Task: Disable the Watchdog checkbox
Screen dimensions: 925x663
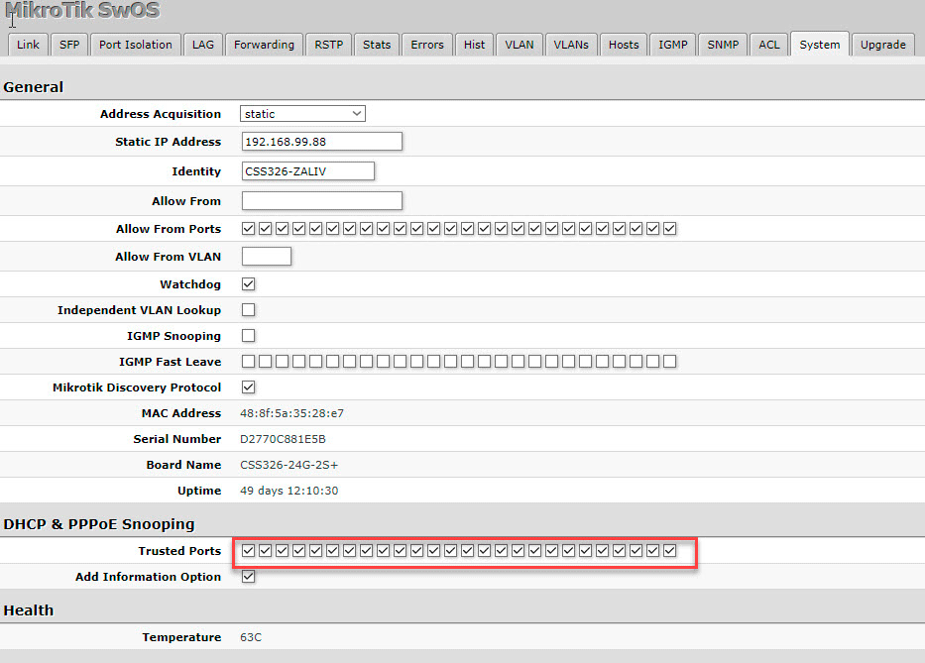Action: pyautogui.click(x=249, y=284)
